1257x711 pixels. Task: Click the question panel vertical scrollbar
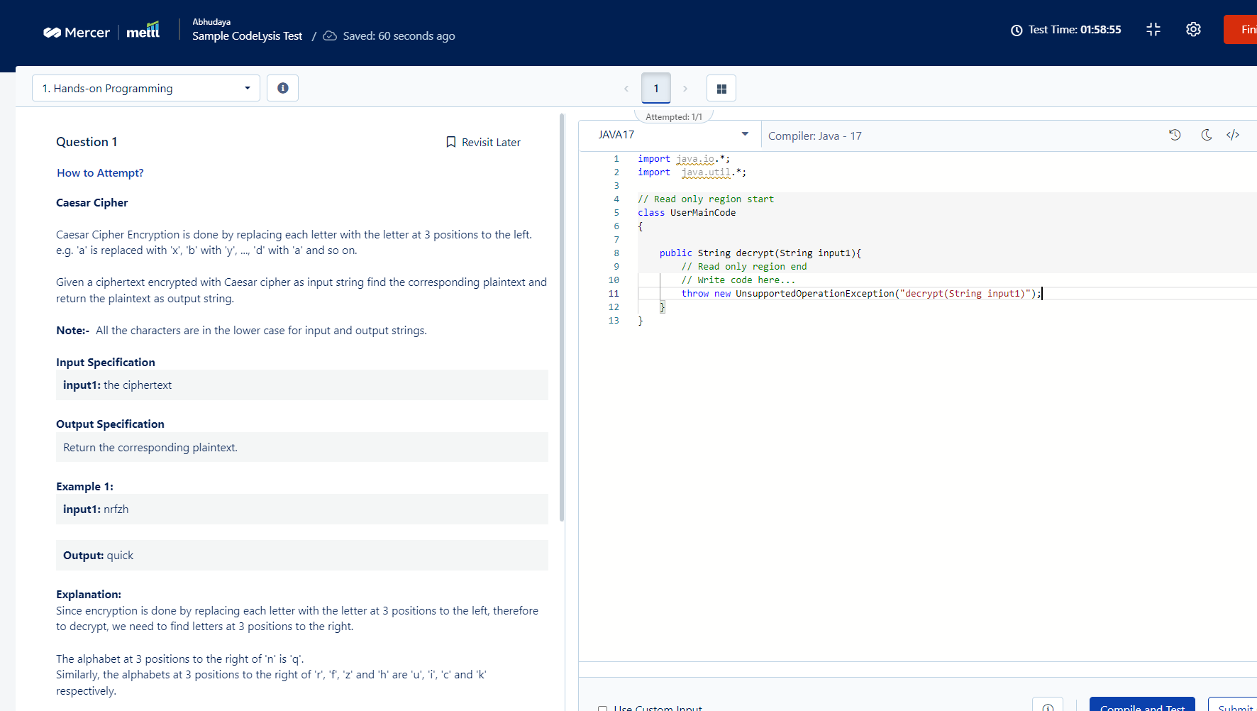(562, 319)
